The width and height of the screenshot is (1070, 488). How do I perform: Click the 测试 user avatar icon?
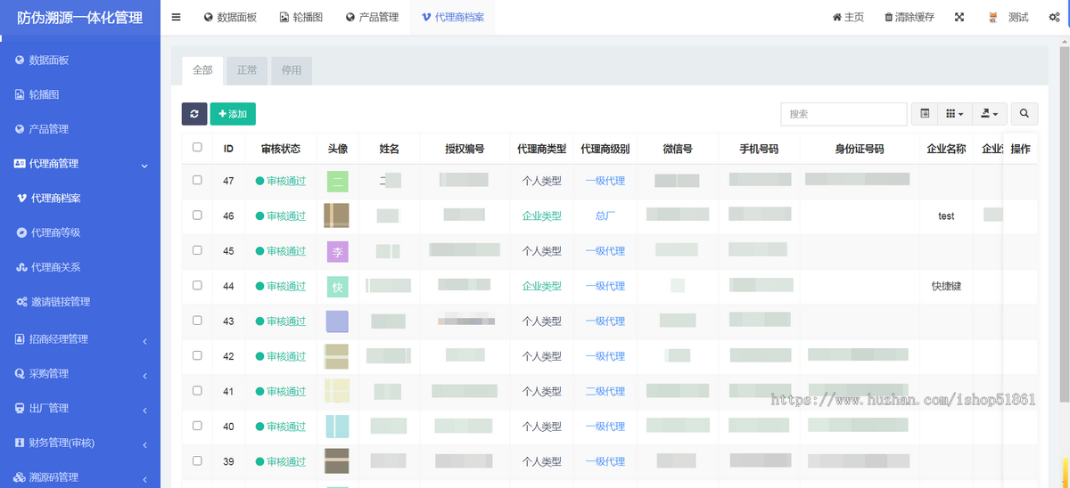(x=992, y=17)
